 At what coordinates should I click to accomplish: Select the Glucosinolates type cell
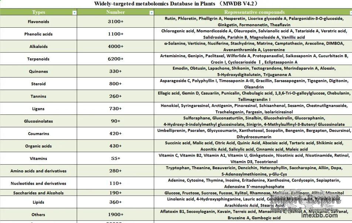click(x=38, y=121)
